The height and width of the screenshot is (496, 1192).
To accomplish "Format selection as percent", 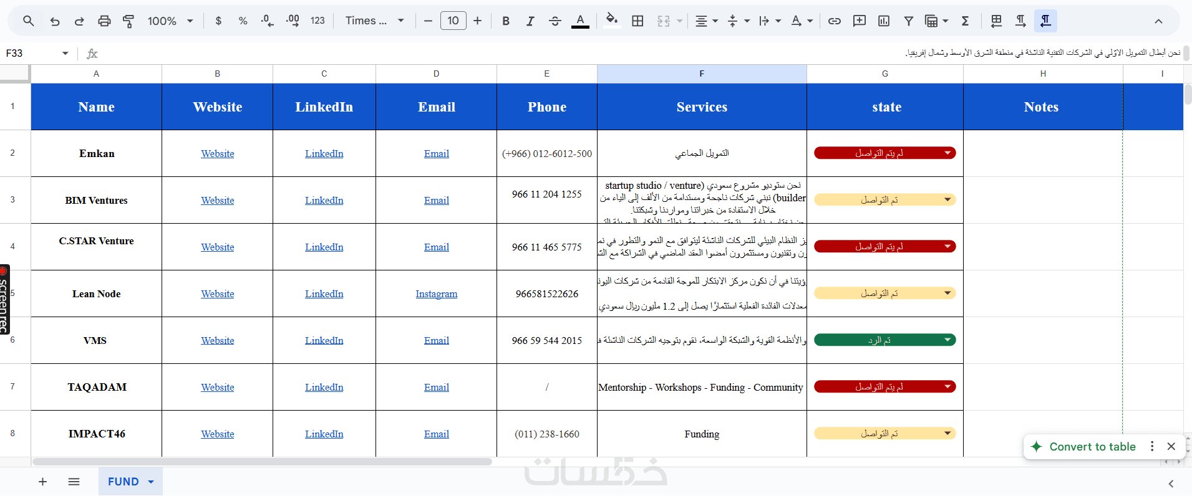I will pos(243,21).
